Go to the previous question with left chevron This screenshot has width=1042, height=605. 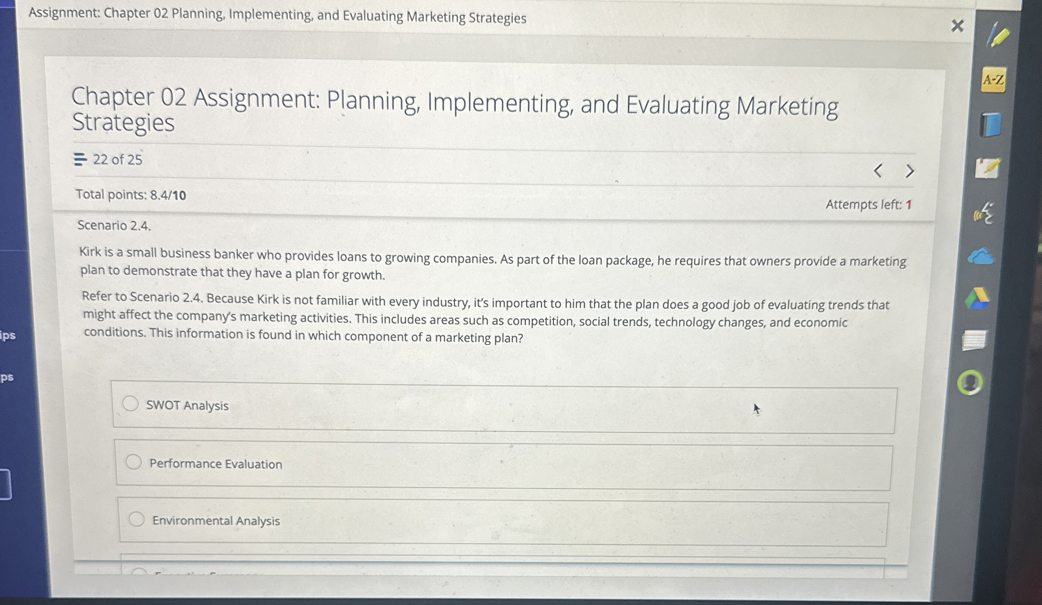(x=878, y=171)
